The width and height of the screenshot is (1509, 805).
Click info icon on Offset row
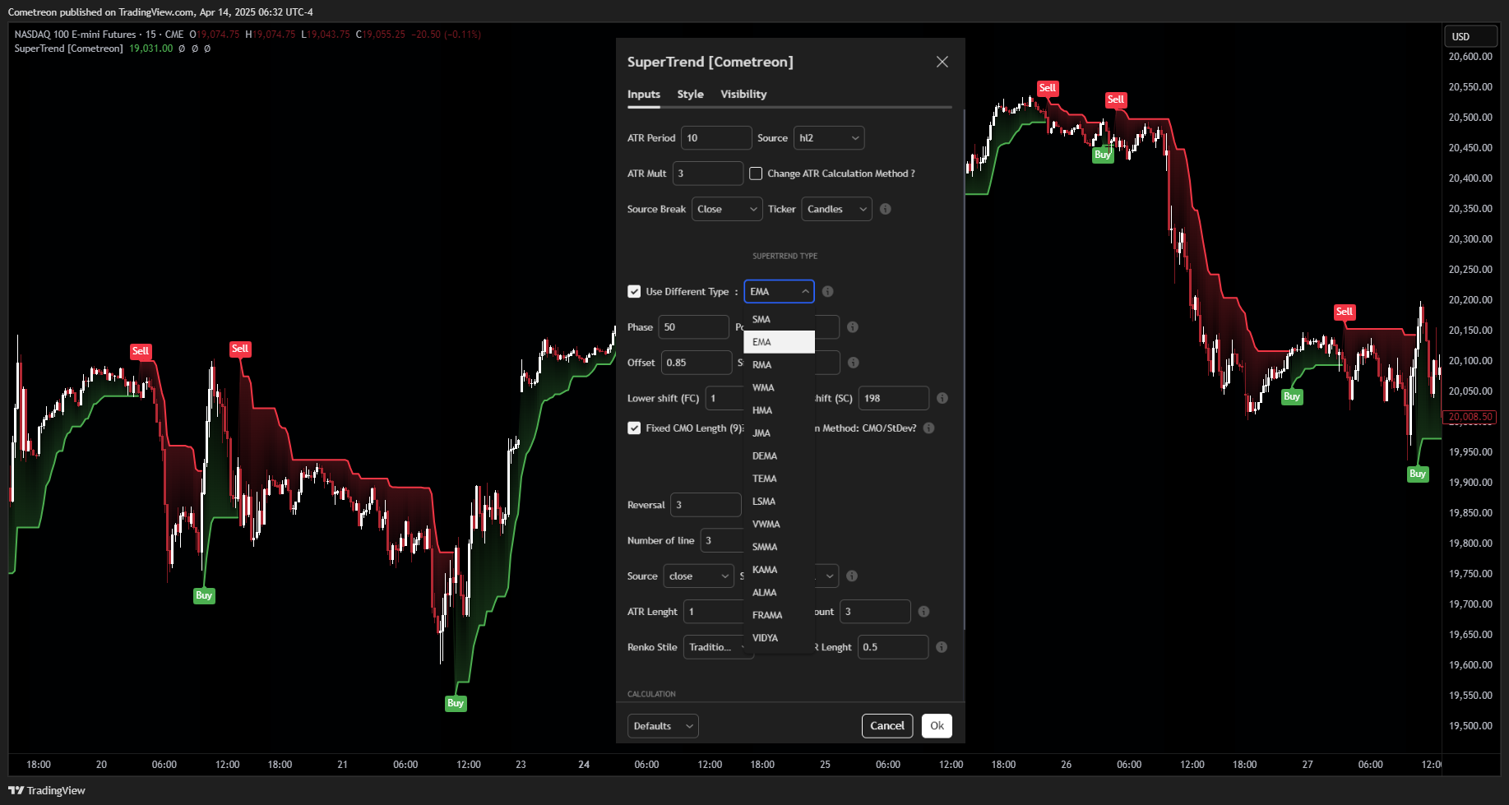click(x=854, y=363)
